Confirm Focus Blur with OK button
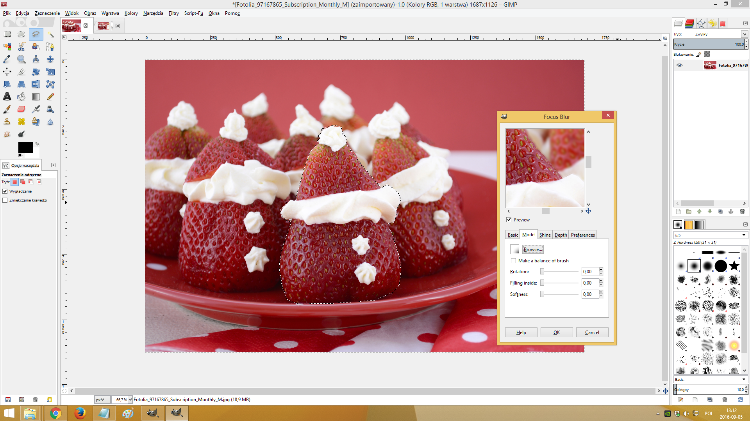The width and height of the screenshot is (750, 421). coord(557,333)
